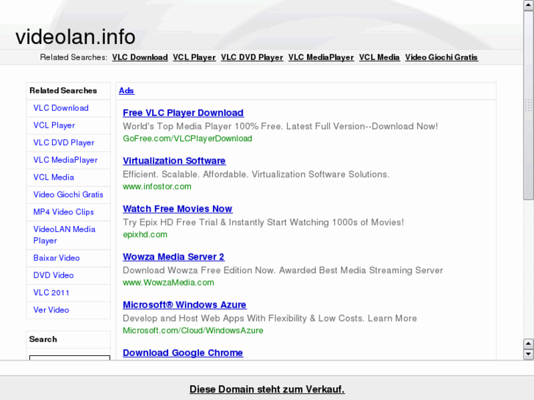
Task: Select sidebar VCL Player link
Action: 54,126
